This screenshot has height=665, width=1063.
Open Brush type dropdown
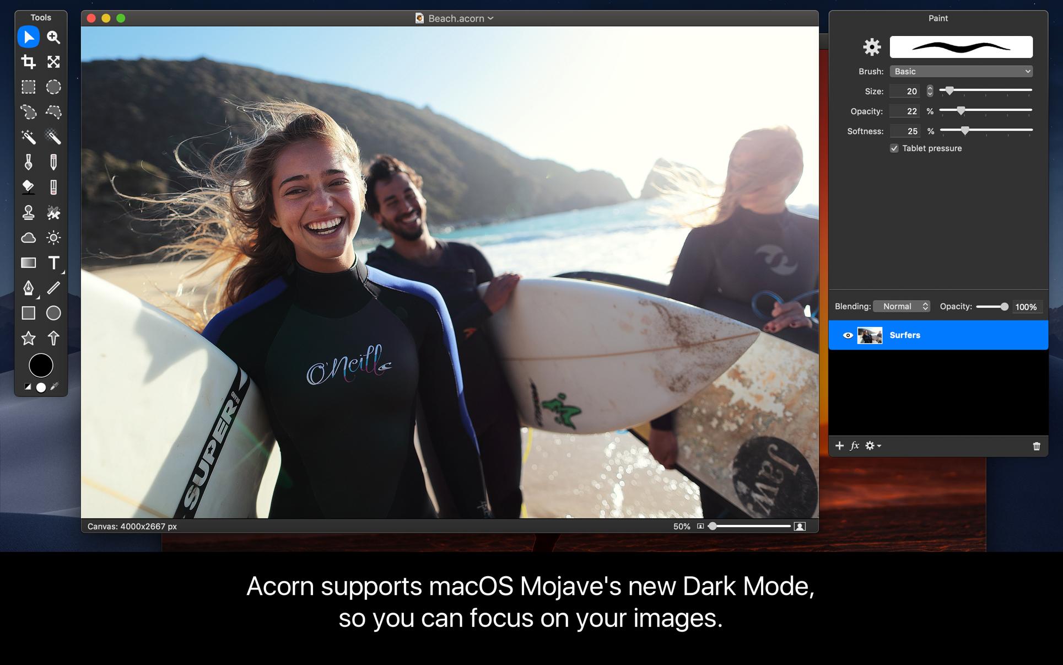(959, 71)
